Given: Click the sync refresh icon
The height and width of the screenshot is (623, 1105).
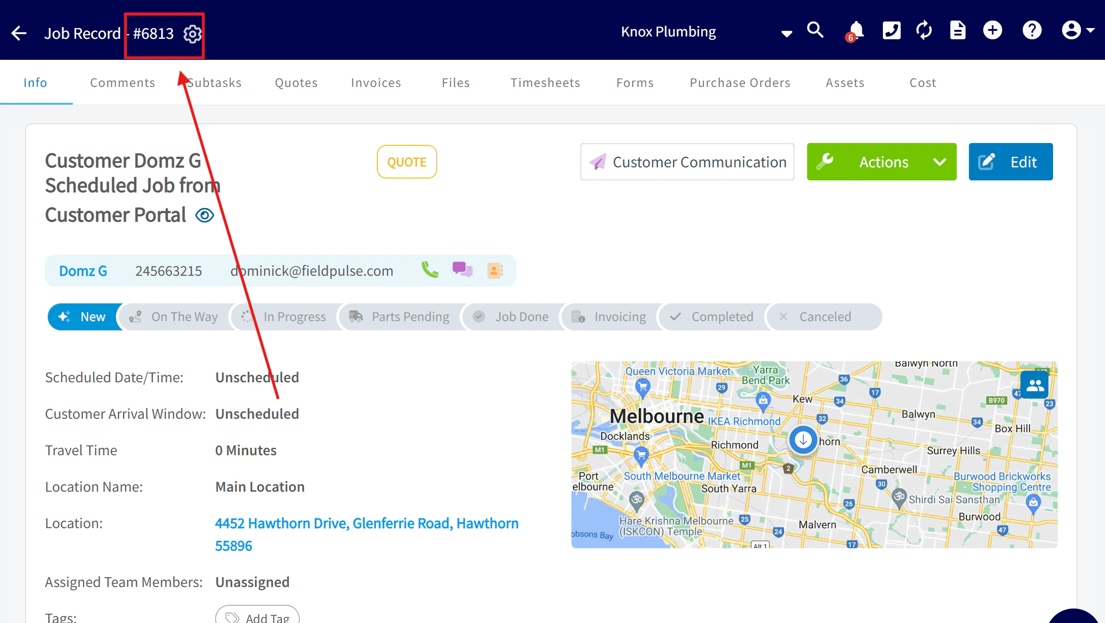Looking at the screenshot, I should pyautogui.click(x=924, y=31).
